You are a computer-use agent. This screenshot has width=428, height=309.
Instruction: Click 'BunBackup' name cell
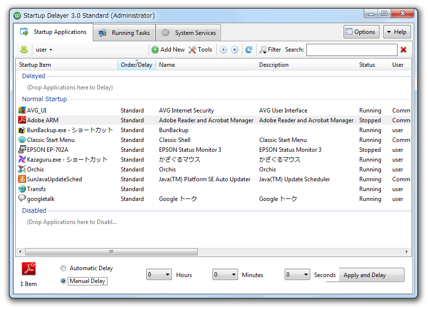[174, 130]
